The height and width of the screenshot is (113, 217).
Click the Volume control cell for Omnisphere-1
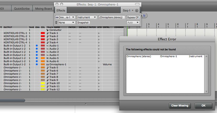pos(107,64)
